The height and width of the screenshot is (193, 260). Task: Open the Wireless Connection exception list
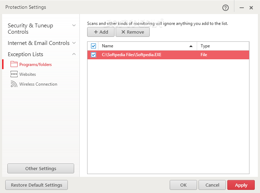pyautogui.click(x=38, y=84)
